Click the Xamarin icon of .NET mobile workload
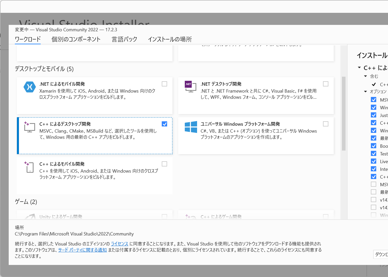Viewport: 388px width, 277px height. click(x=30, y=87)
